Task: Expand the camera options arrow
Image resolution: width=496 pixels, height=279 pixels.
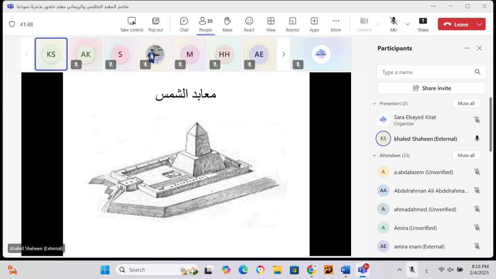Action: pyautogui.click(x=378, y=24)
